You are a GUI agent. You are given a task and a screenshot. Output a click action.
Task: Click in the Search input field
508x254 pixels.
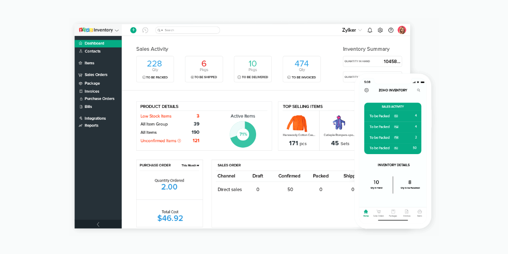[x=190, y=30]
